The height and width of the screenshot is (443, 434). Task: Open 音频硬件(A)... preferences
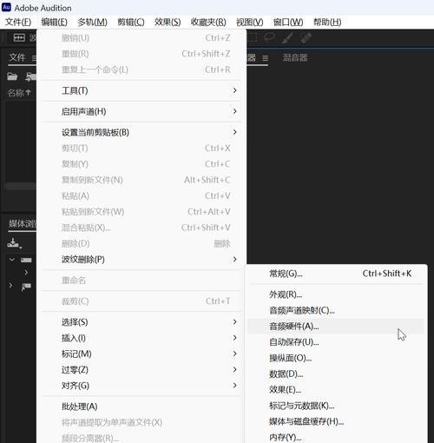tap(336, 327)
